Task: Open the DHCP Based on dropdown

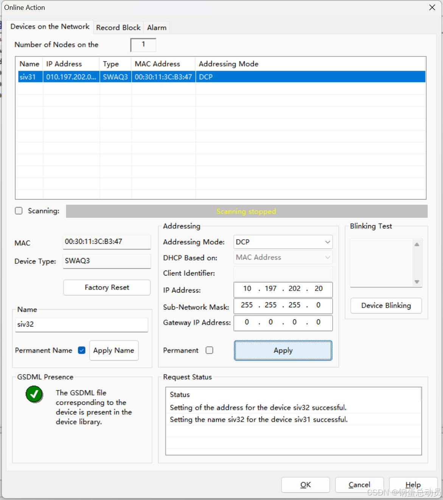Action: (x=283, y=257)
